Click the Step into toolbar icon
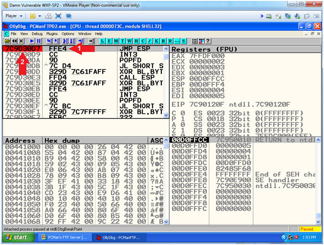324x245 pixels. 49,41
